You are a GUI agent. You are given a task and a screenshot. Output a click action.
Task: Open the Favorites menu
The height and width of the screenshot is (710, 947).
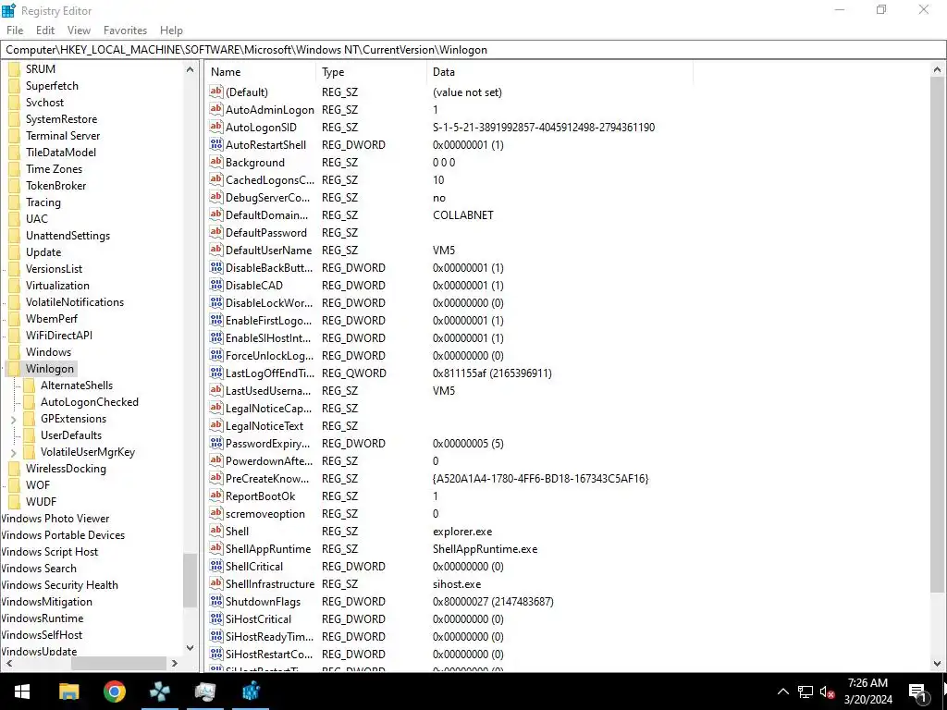[125, 31]
